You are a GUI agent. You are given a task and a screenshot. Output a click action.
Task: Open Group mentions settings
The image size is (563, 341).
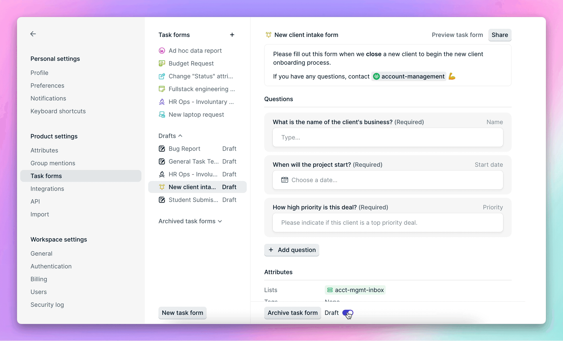click(53, 163)
